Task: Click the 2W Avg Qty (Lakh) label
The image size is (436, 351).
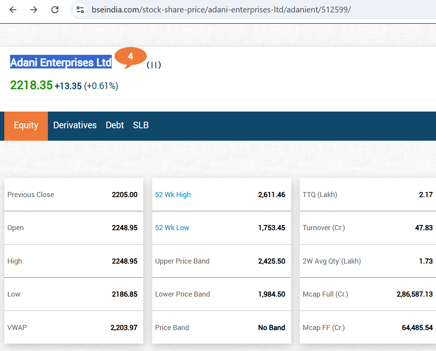Action: [332, 261]
